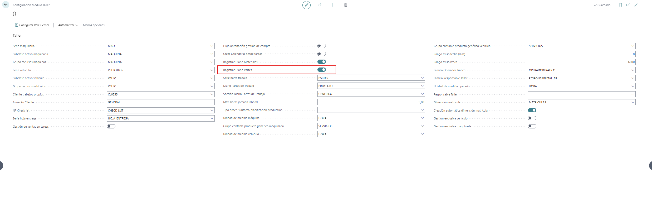Click the plus new record icon

333,5
